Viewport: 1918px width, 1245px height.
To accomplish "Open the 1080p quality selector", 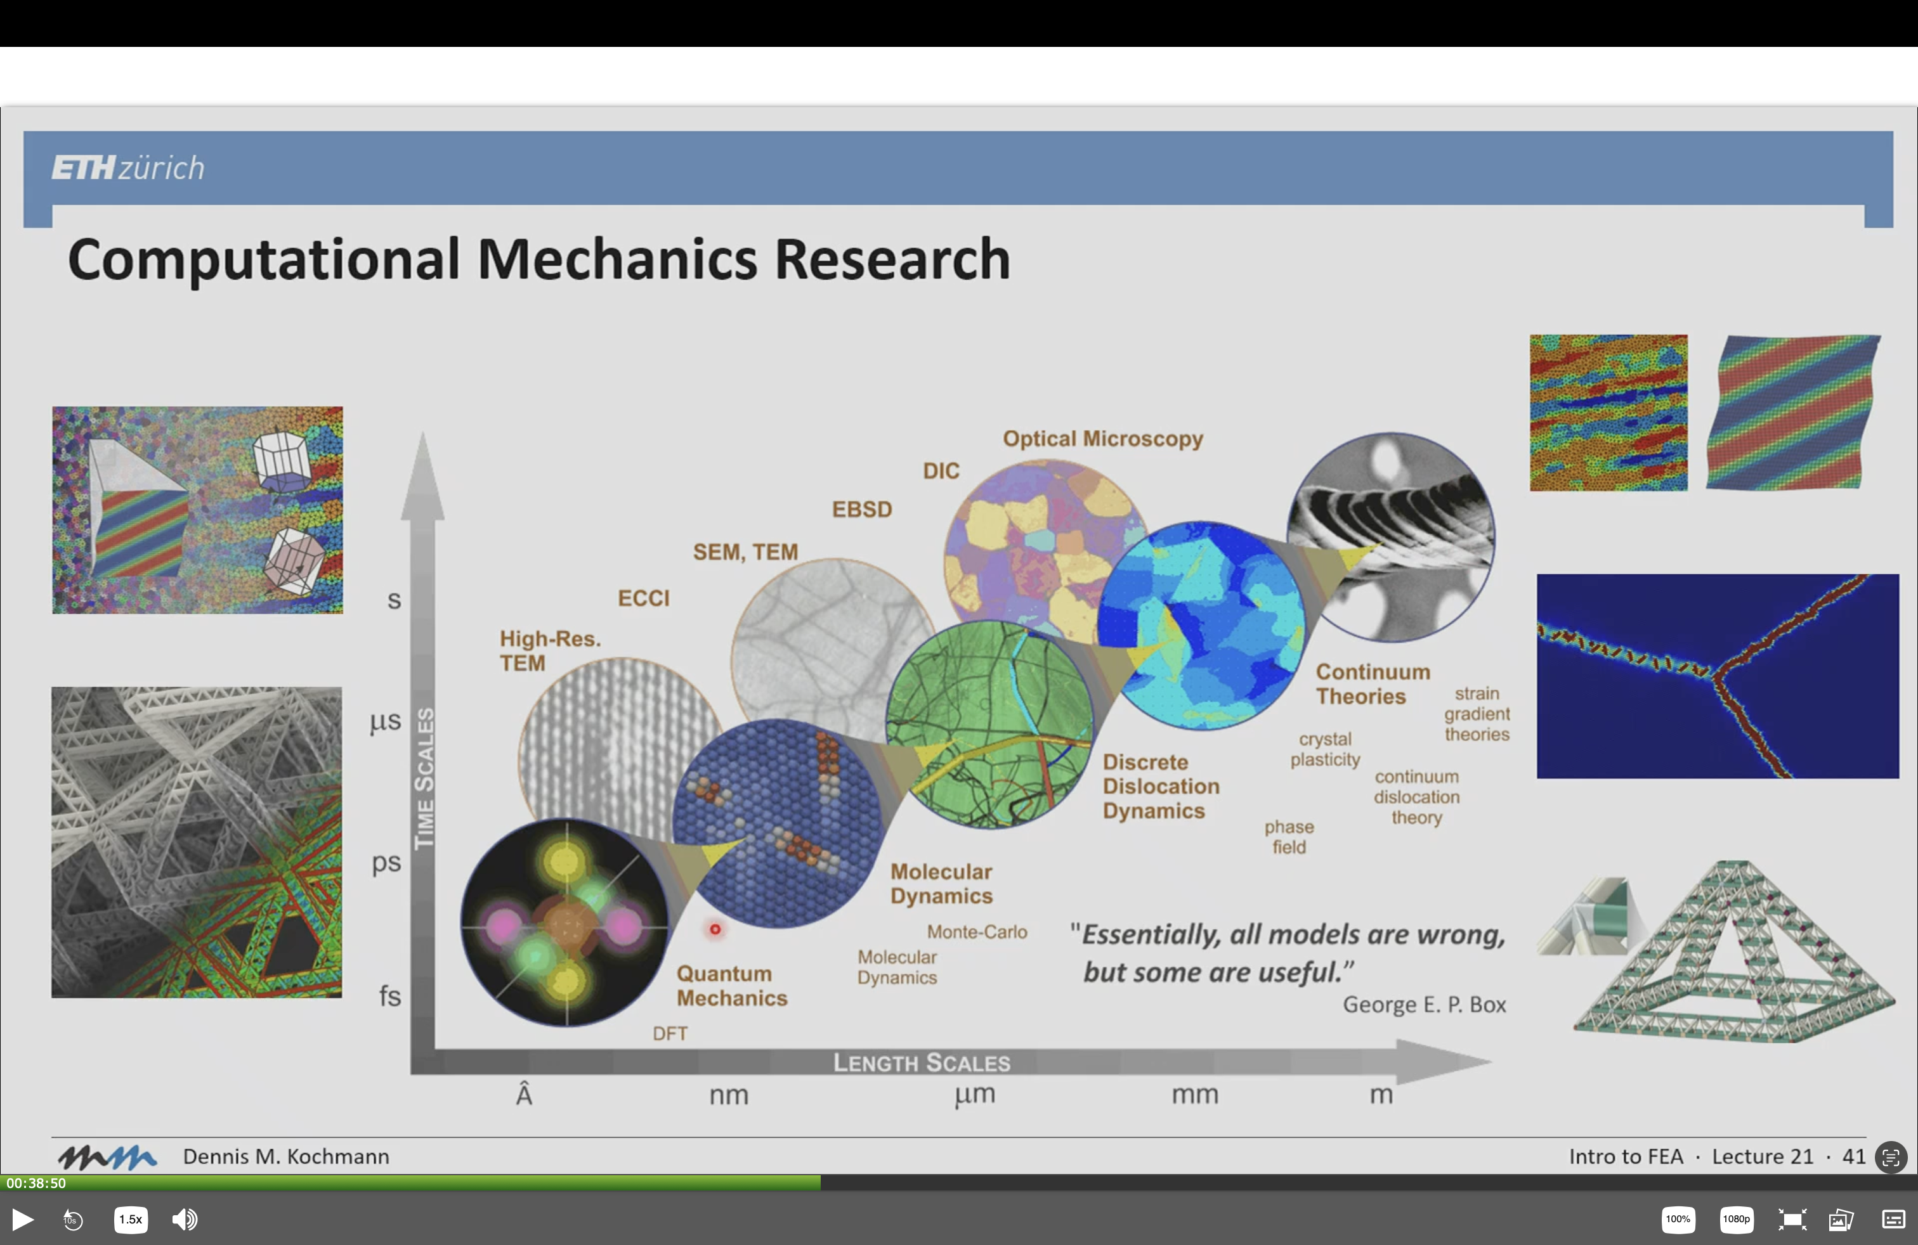I will point(1736,1219).
